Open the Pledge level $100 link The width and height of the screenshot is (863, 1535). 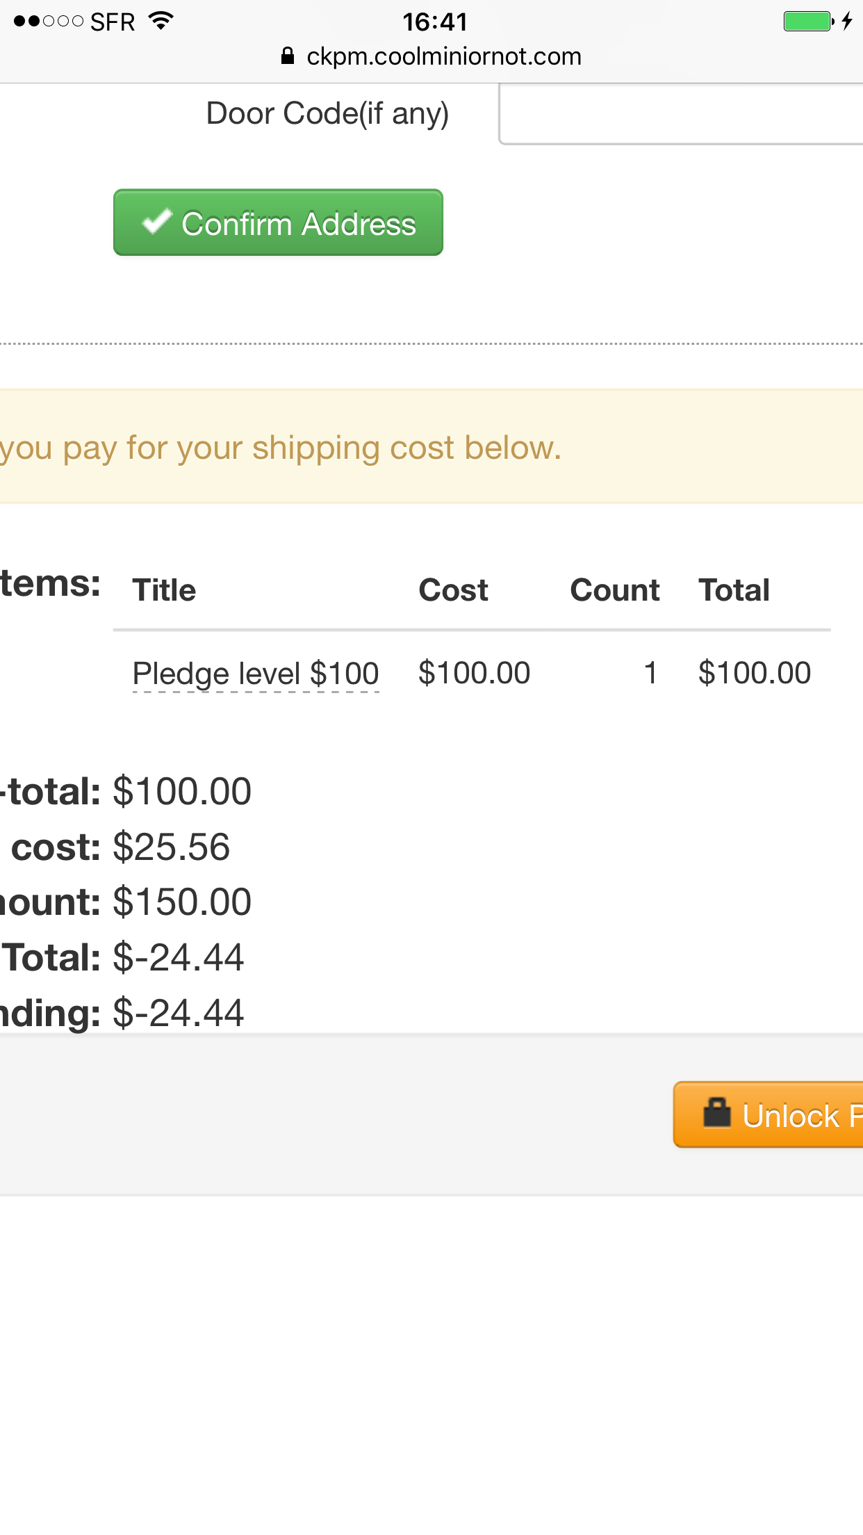tap(256, 673)
